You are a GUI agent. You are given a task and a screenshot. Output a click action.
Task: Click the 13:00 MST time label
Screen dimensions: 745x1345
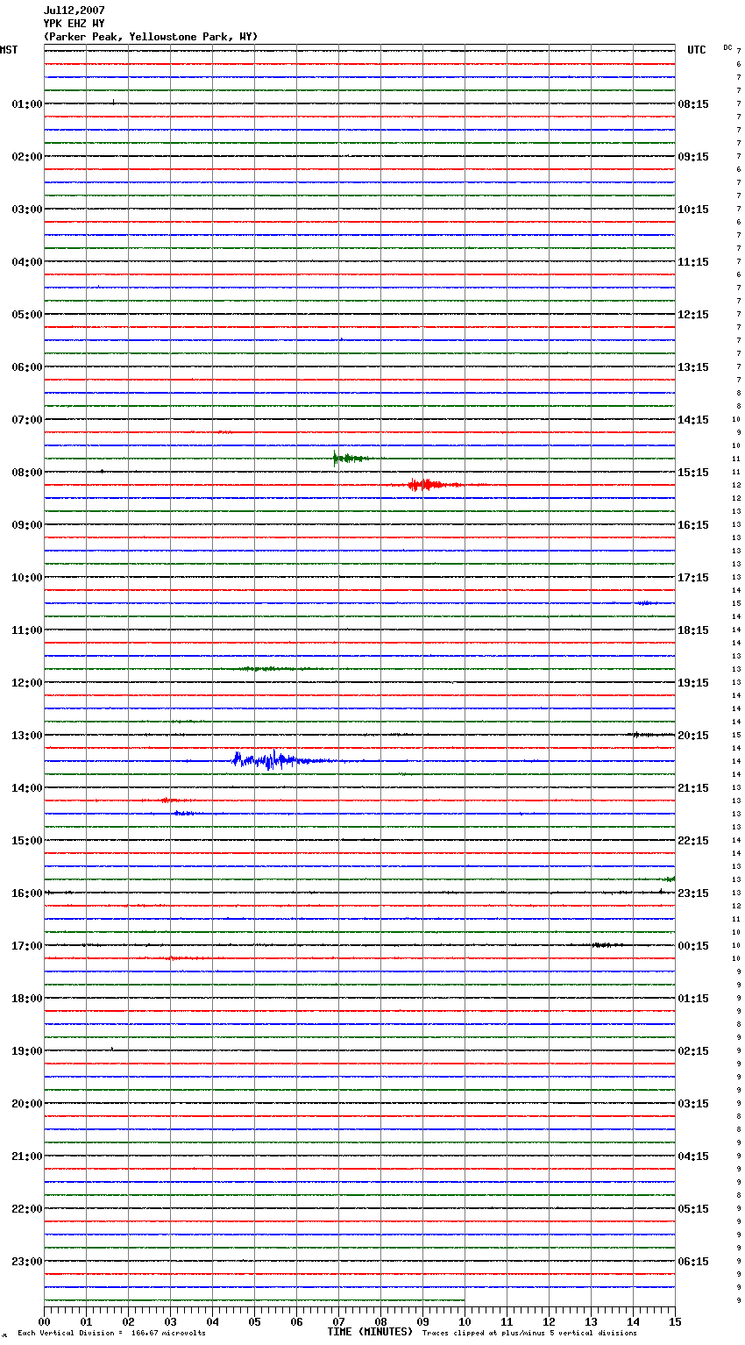[27, 736]
